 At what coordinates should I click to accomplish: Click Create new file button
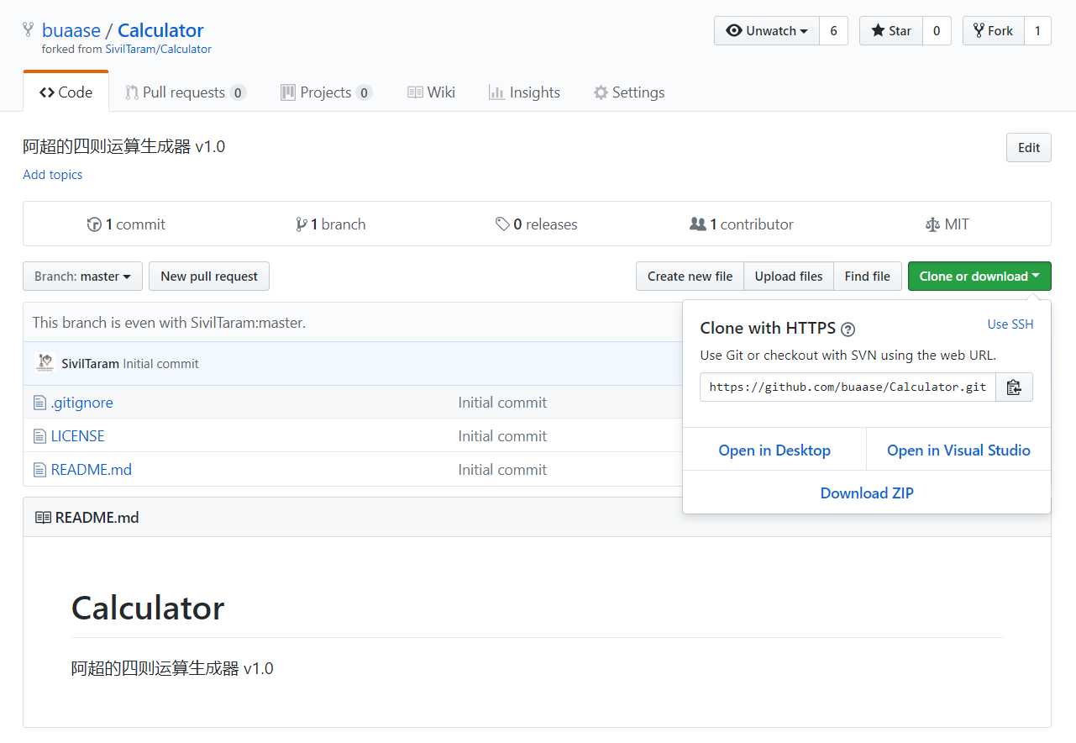(690, 277)
